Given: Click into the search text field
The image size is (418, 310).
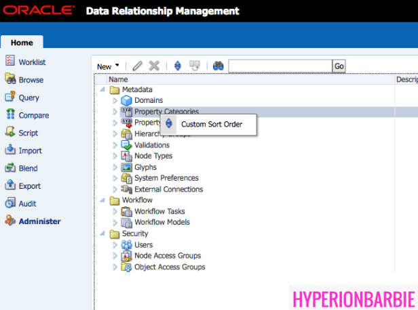Looking at the screenshot, I should pyautogui.click(x=280, y=66).
